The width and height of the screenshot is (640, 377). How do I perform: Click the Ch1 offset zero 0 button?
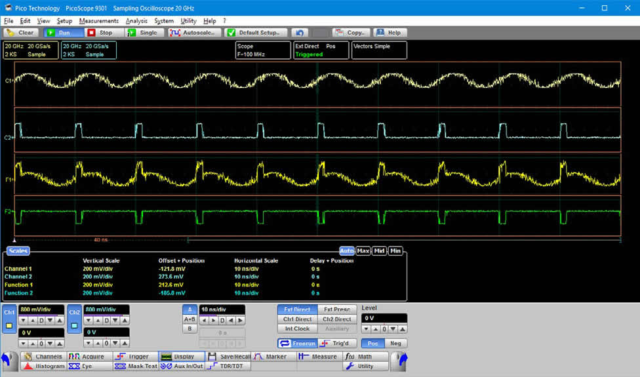tap(41, 343)
